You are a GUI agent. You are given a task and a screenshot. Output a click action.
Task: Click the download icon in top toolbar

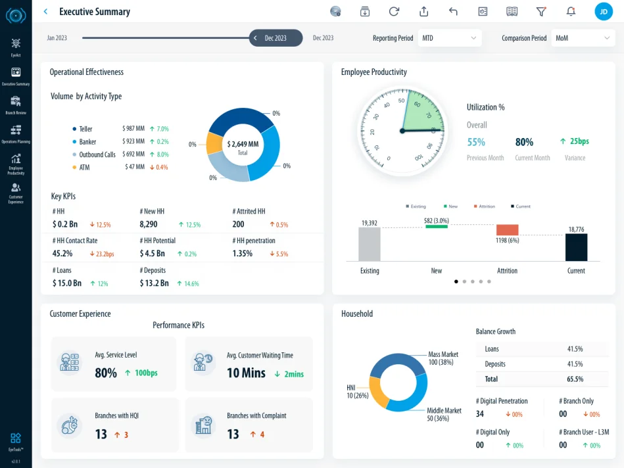click(x=365, y=11)
